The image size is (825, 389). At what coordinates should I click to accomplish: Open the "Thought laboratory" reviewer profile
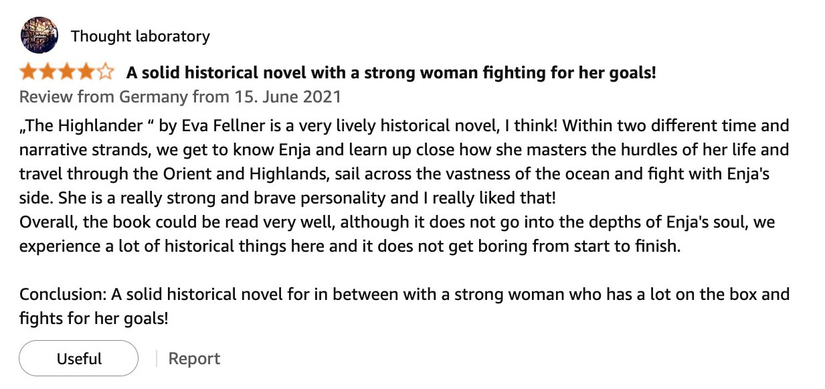[x=140, y=36]
